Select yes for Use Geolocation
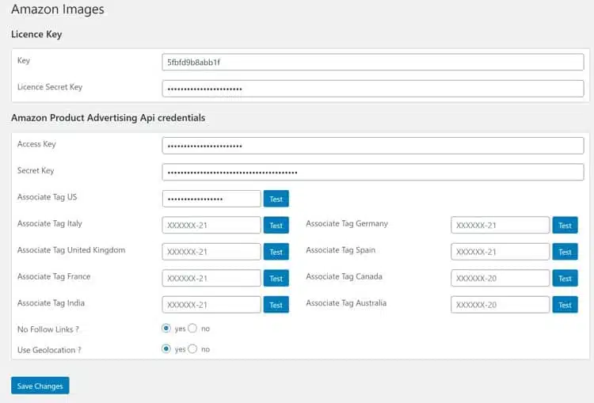The width and height of the screenshot is (594, 403). pyautogui.click(x=166, y=348)
